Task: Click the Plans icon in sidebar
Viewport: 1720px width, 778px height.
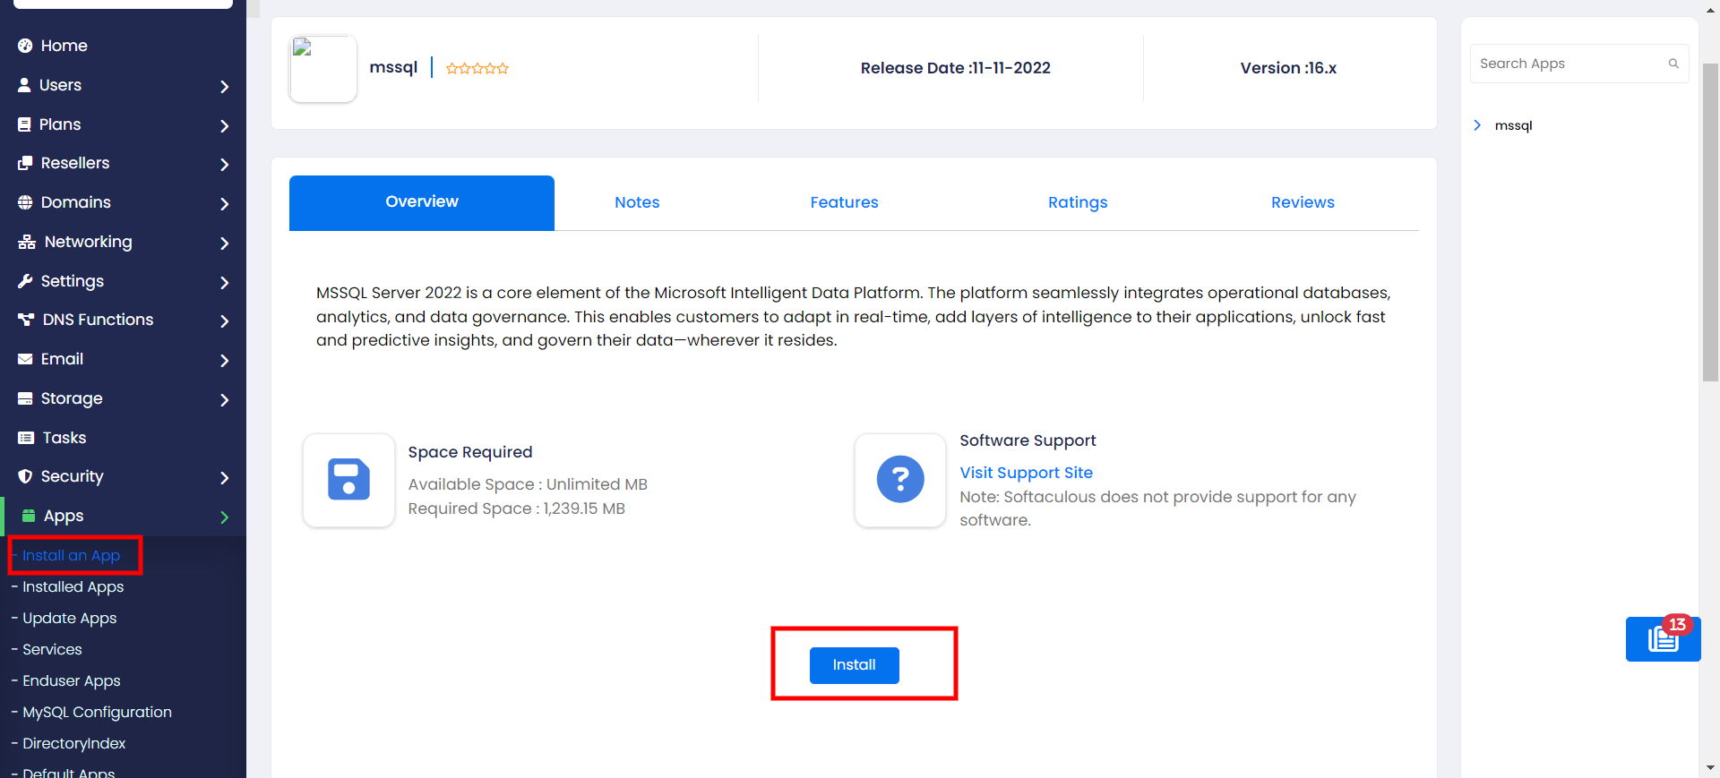Action: 24,124
